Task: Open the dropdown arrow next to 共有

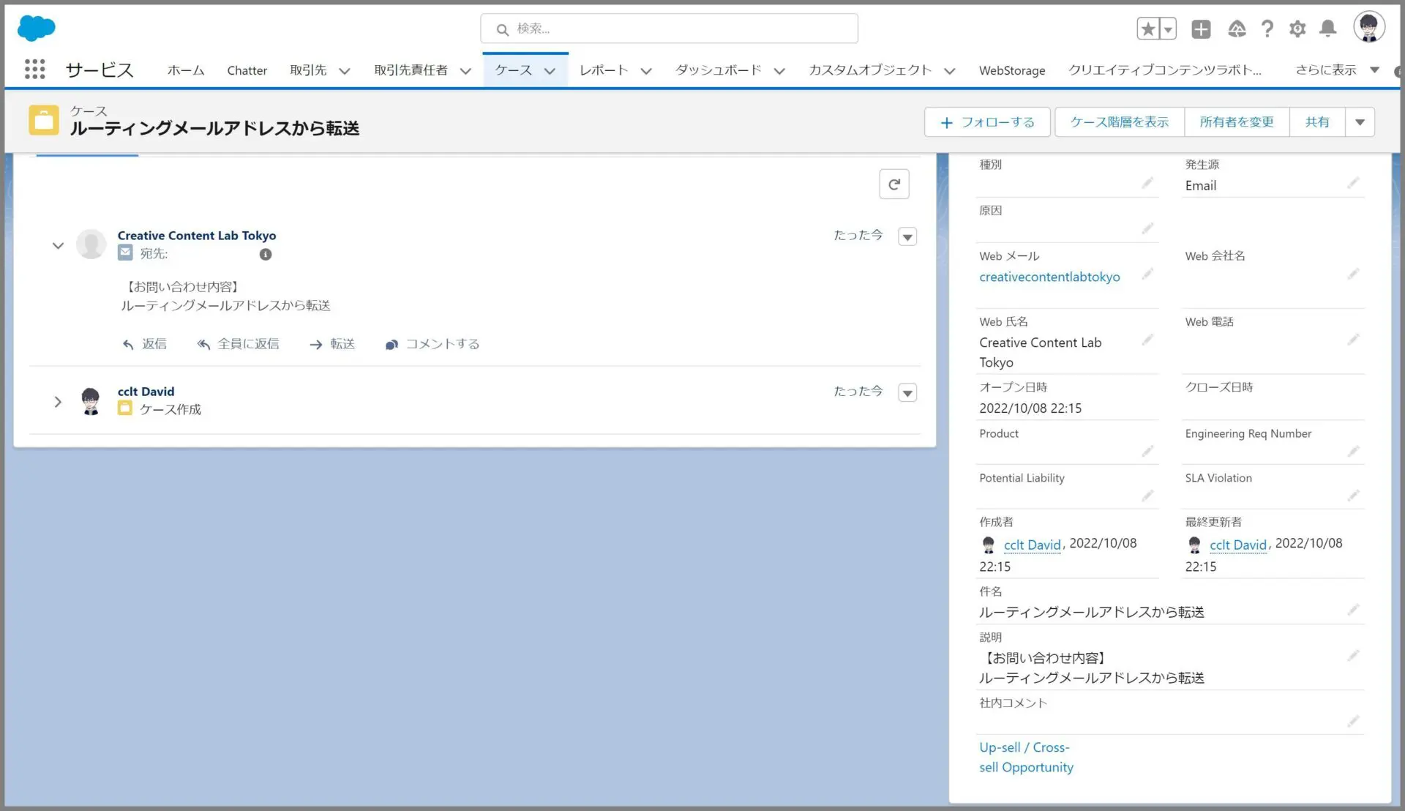Action: (x=1360, y=122)
